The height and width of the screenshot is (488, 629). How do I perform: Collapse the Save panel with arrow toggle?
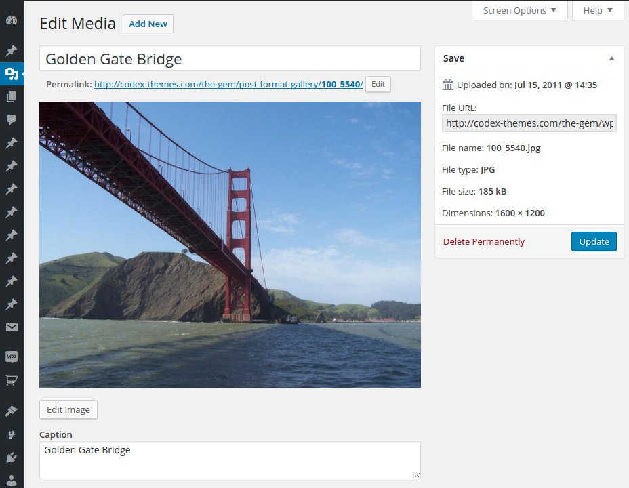[611, 59]
